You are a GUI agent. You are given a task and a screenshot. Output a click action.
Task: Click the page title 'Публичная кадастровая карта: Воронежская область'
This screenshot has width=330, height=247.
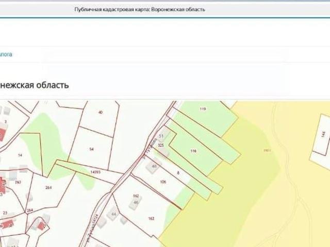coord(140,9)
